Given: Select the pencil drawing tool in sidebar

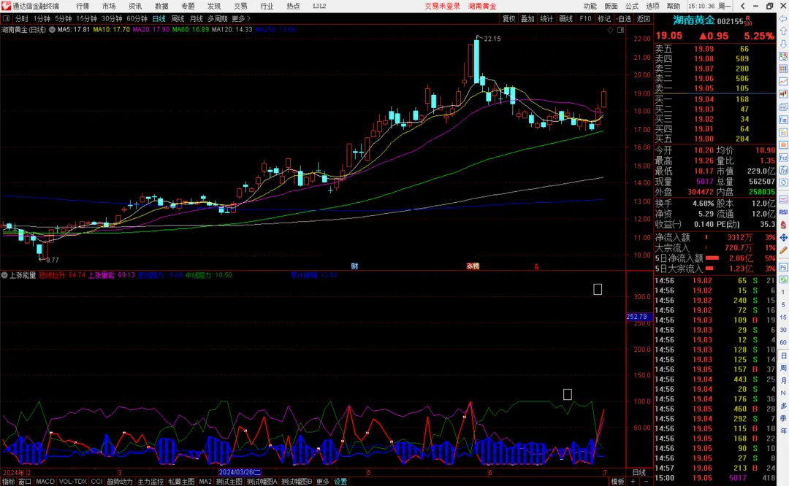Looking at the screenshot, I should tap(783, 250).
